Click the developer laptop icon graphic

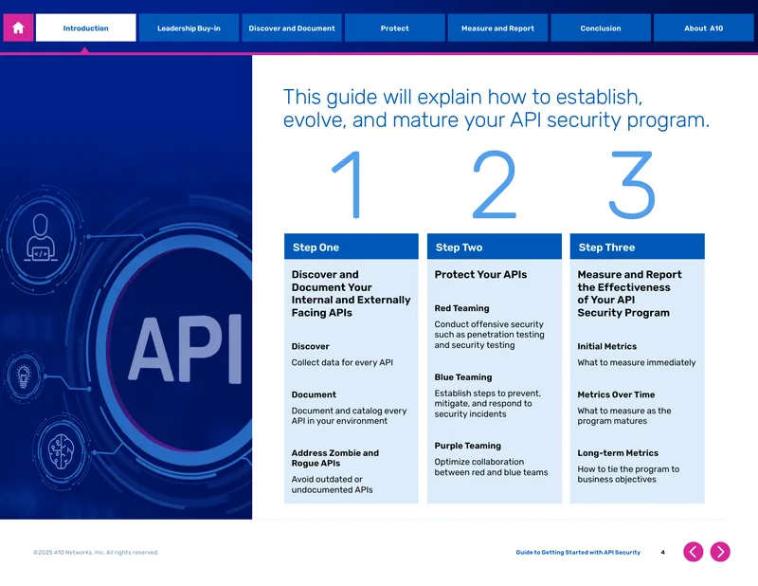coord(41,239)
